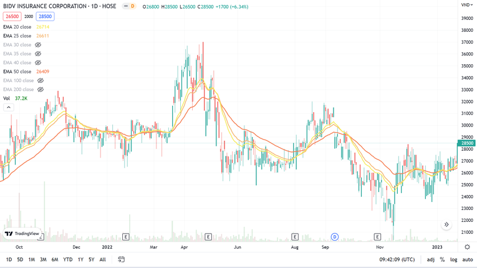Unhide the EMA 200 close indicator
This screenshot has height=268, width=477.
(41, 90)
